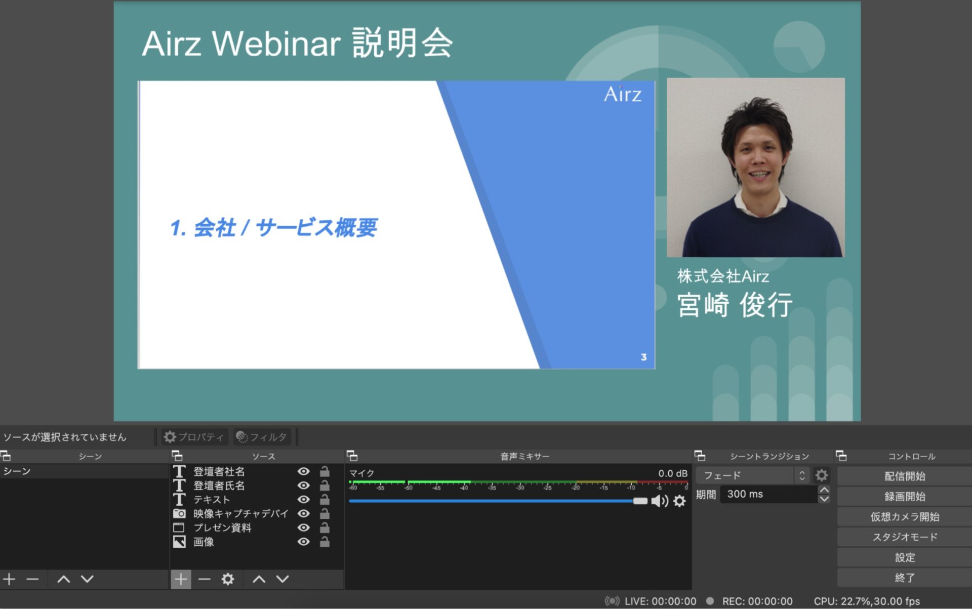
Task: Click Airz Webinar 説明会 title in preview
Action: click(297, 44)
